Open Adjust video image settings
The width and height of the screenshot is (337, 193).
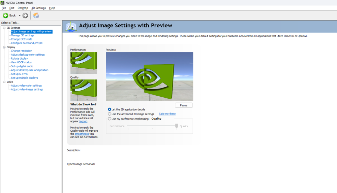click(x=27, y=89)
